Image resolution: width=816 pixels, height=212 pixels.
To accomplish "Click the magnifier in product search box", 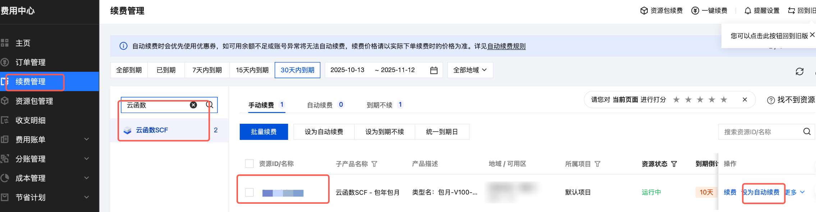I will (210, 105).
